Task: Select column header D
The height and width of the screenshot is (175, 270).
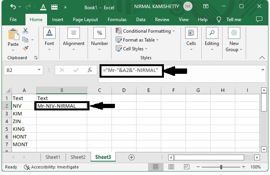Action: pos(124,90)
